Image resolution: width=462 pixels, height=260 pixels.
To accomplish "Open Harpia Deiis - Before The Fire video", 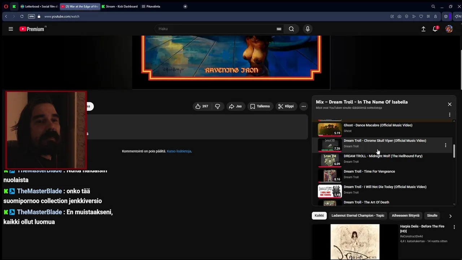I will (422, 229).
